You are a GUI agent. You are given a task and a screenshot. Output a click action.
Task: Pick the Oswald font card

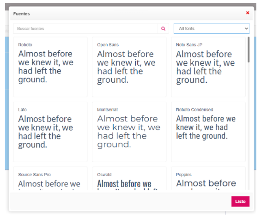[x=129, y=178]
